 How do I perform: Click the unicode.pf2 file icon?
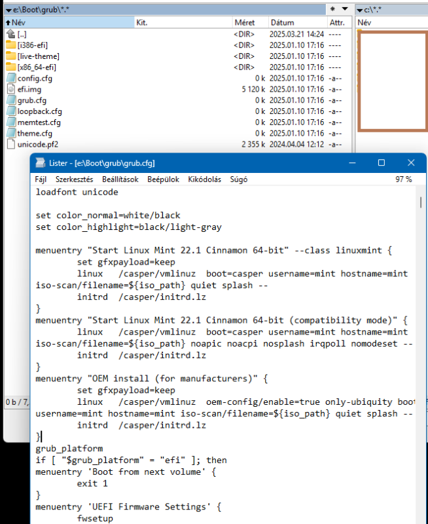[x=10, y=144]
